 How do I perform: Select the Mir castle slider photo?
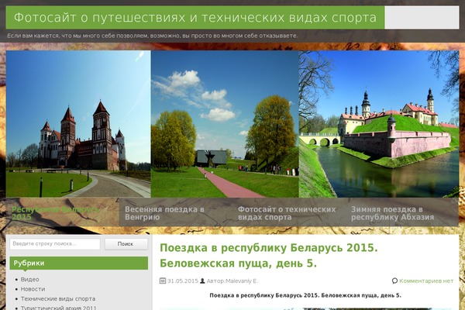tap(78, 124)
